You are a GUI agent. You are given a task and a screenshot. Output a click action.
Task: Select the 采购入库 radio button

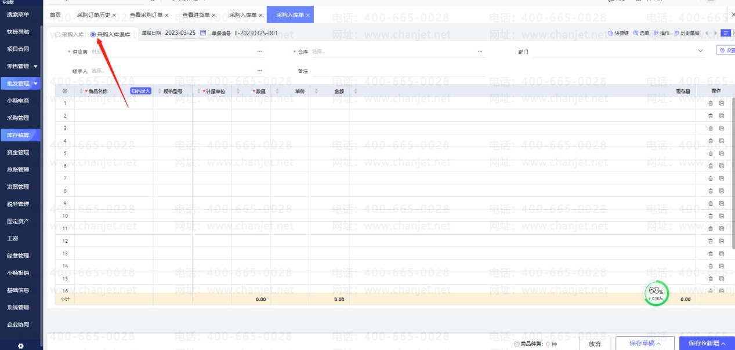point(57,35)
